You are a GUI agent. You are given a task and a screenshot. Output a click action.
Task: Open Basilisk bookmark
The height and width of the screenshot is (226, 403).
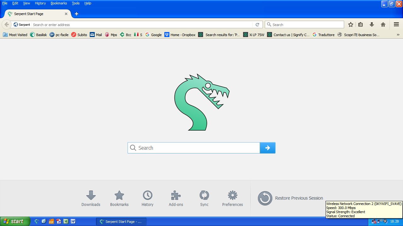coord(38,35)
